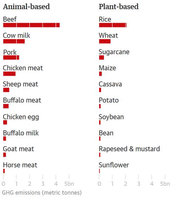Viewport: 172px width, 197px height.
Task: Click the Pork emissions bar
Action: (x=11, y=58)
